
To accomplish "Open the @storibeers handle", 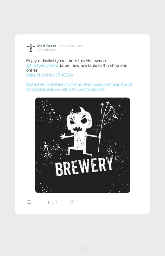I will pyautogui.click(x=46, y=50).
